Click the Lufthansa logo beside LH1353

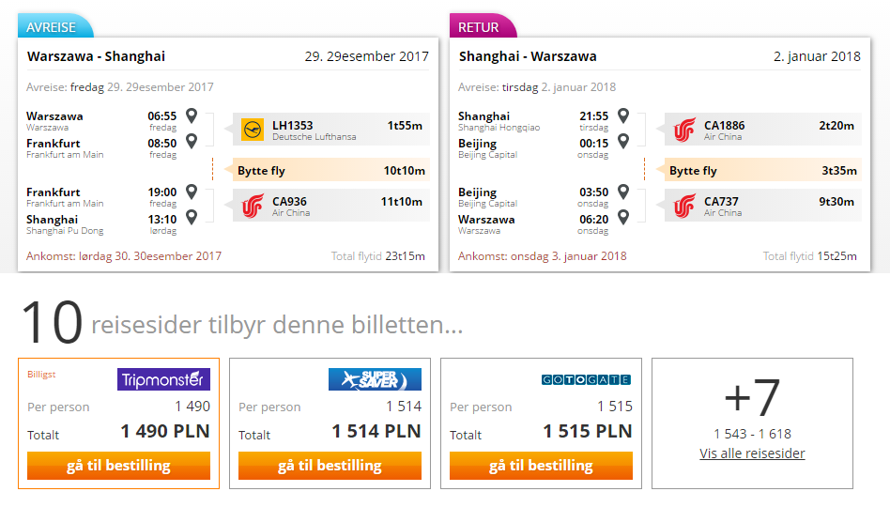click(x=253, y=130)
